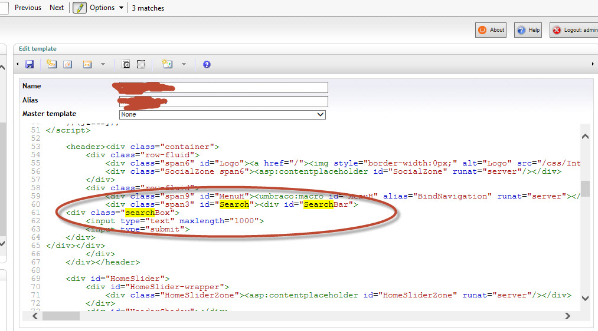598x331 pixels.
Task: Open the find bar Options dropdown
Action: click(106, 8)
